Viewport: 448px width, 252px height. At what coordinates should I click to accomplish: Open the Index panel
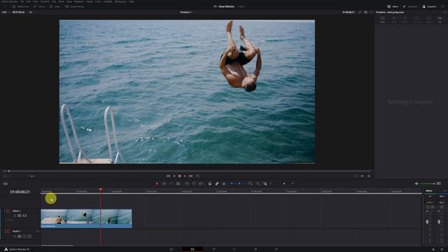click(x=55, y=6)
